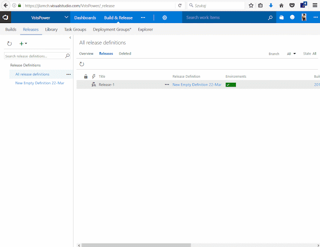The width and height of the screenshot is (320, 247).
Task: Switch to the Explorer tab
Action: click(x=145, y=30)
